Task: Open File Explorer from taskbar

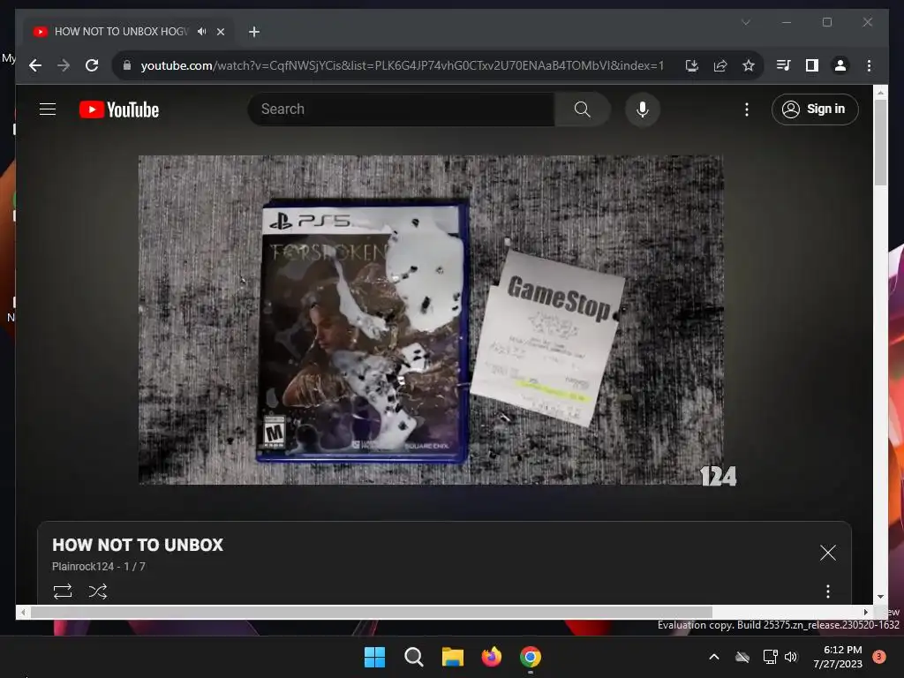Action: point(453,657)
